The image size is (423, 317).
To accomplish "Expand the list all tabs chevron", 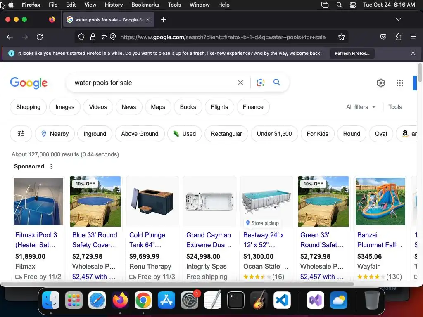I will click(x=398, y=19).
